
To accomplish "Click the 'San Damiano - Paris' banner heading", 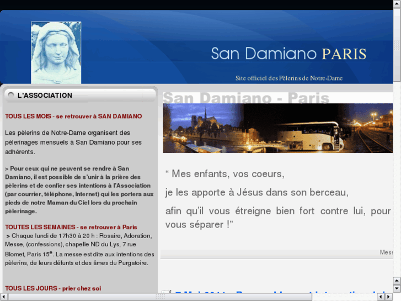I will [246, 98].
